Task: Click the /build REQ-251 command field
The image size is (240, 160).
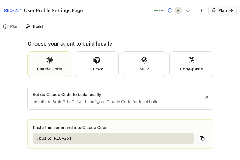Action: pos(113,138)
